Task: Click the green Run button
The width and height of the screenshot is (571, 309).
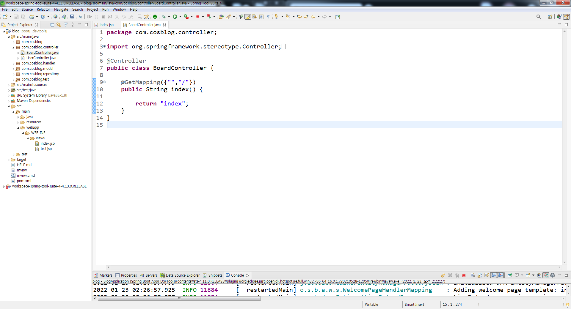Action: (x=175, y=17)
